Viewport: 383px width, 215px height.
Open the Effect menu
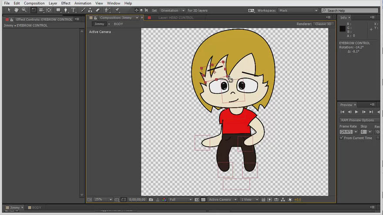pyautogui.click(x=66, y=3)
